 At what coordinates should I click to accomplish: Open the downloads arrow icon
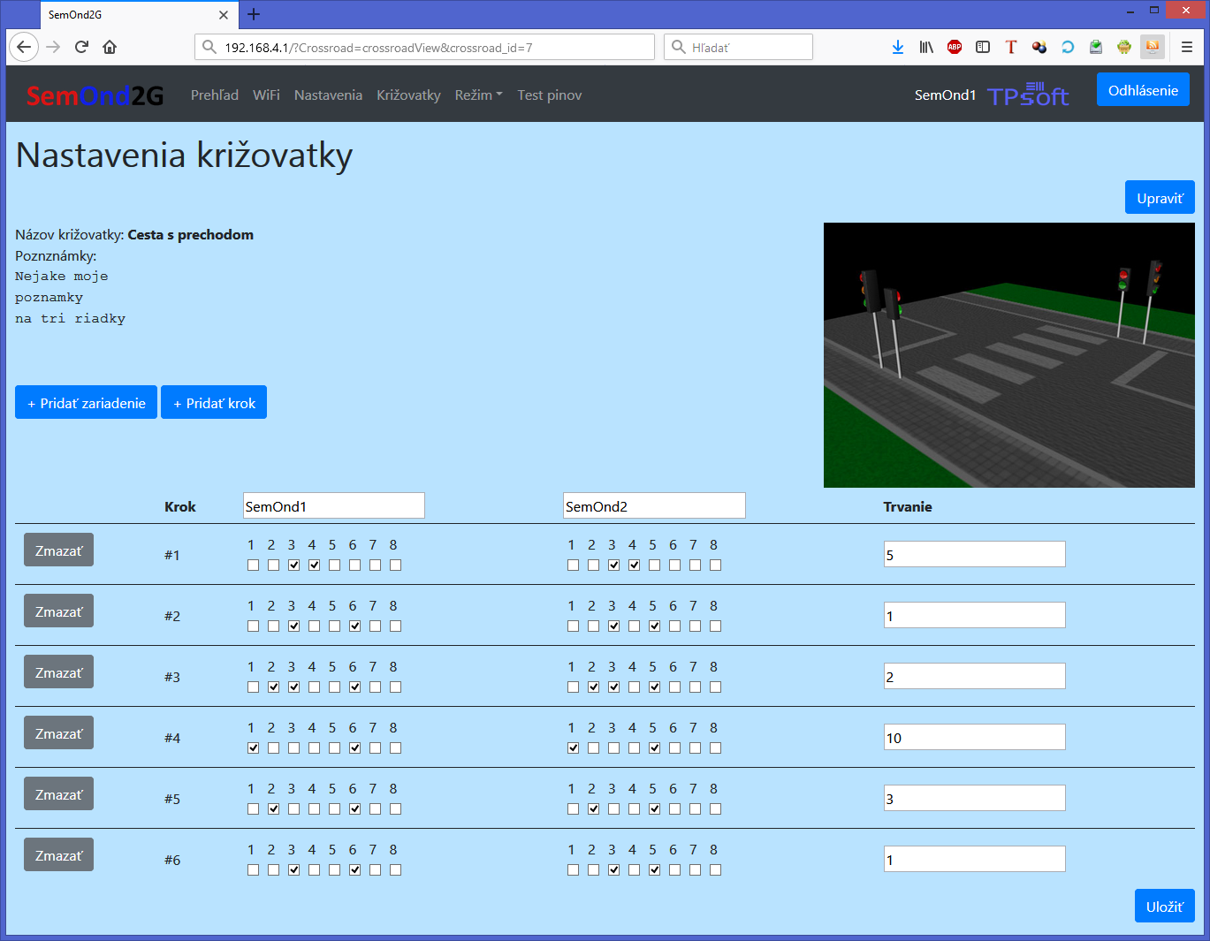[x=898, y=47]
